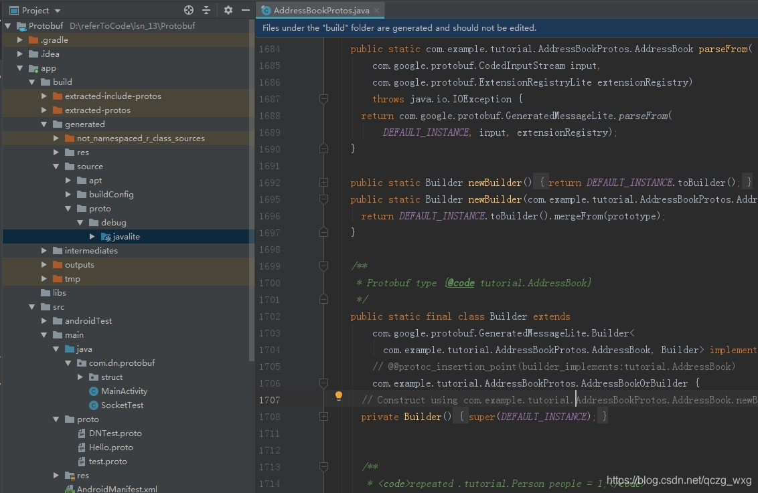Open the Project view dropdown
This screenshot has height=493, width=758.
[x=58, y=11]
